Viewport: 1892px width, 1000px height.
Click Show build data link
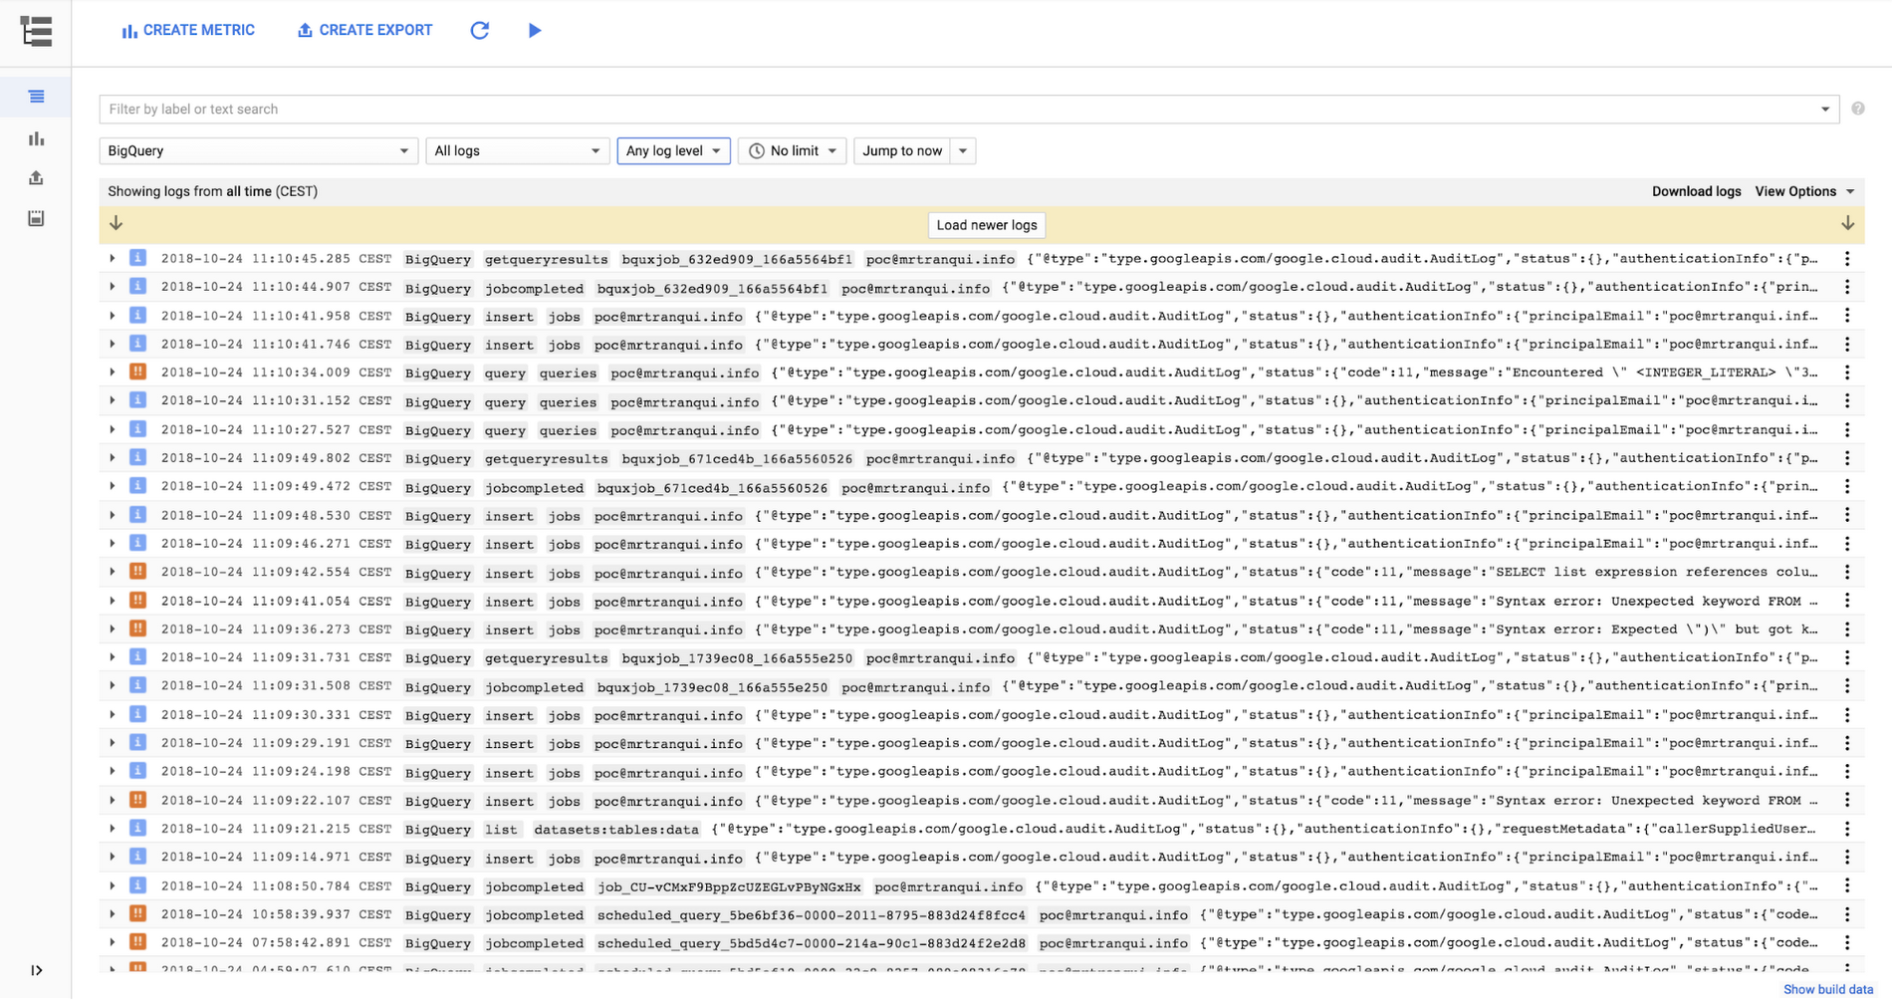click(1828, 989)
